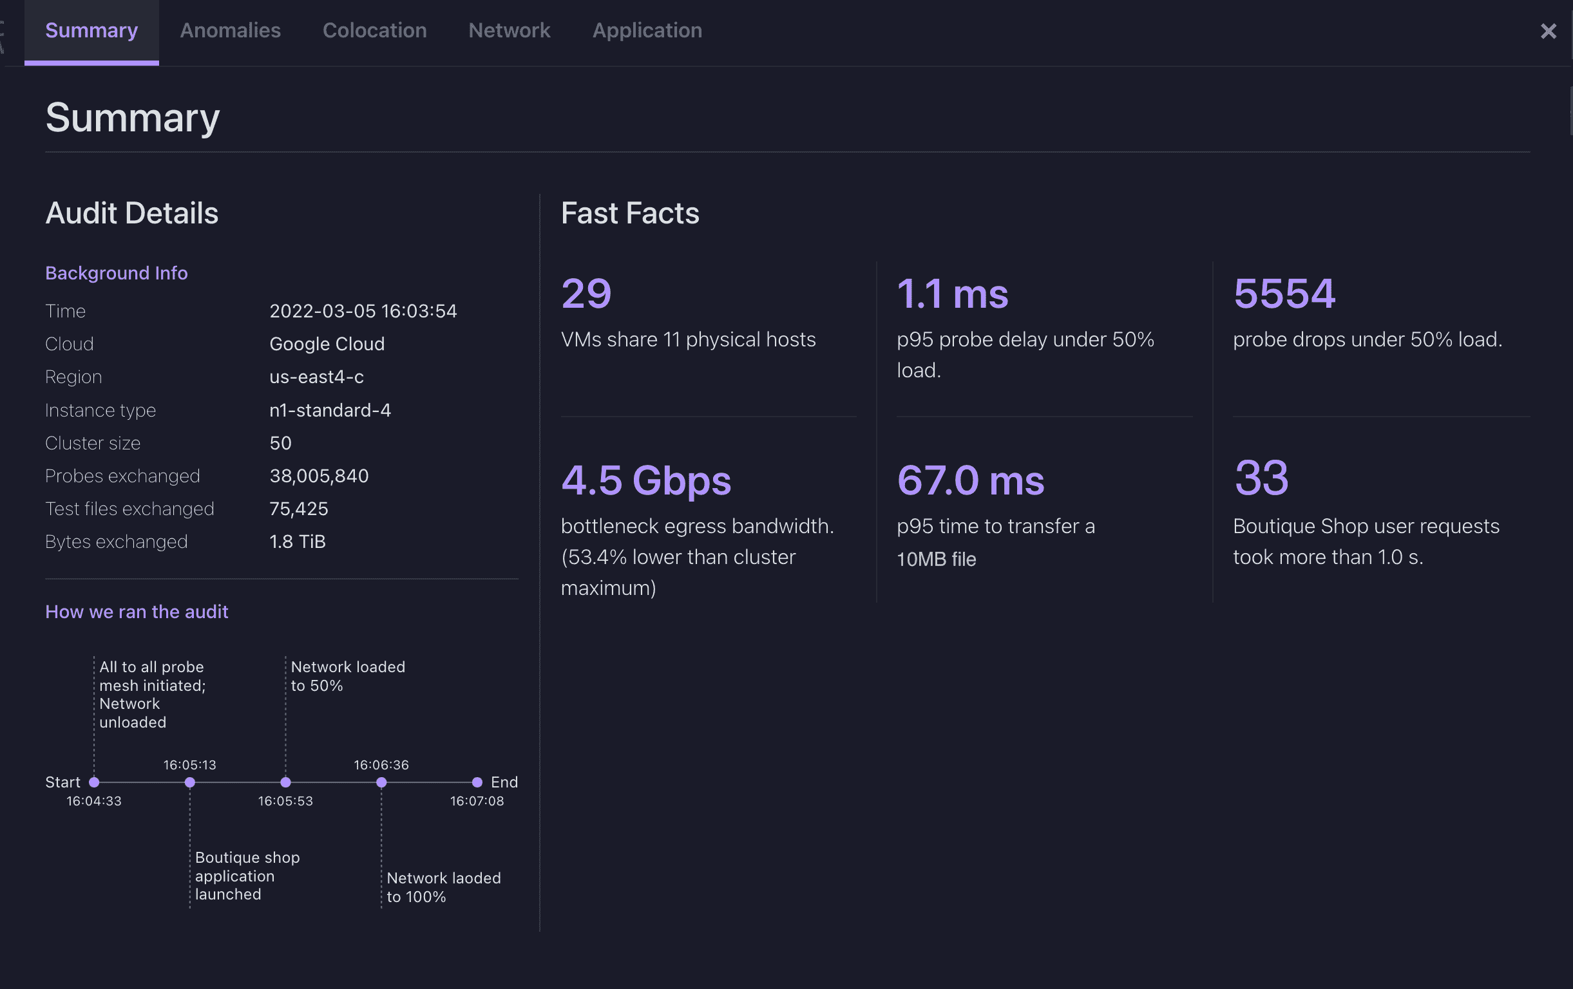The image size is (1573, 989).
Task: Click the Colocation tab
Action: pyautogui.click(x=374, y=30)
